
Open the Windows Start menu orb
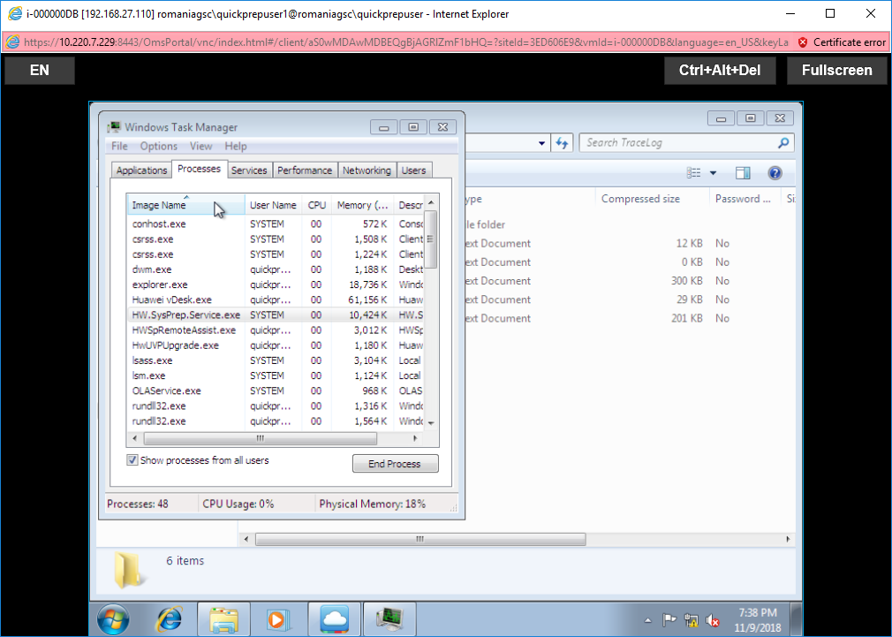click(113, 618)
